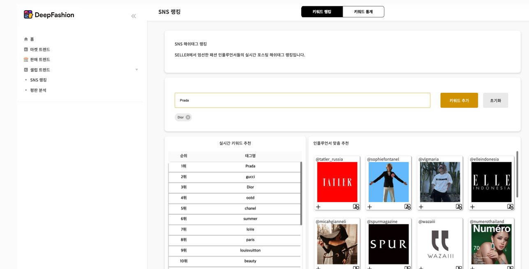Remove the Dior keyword chip
This screenshot has width=529, height=269.
(x=188, y=117)
